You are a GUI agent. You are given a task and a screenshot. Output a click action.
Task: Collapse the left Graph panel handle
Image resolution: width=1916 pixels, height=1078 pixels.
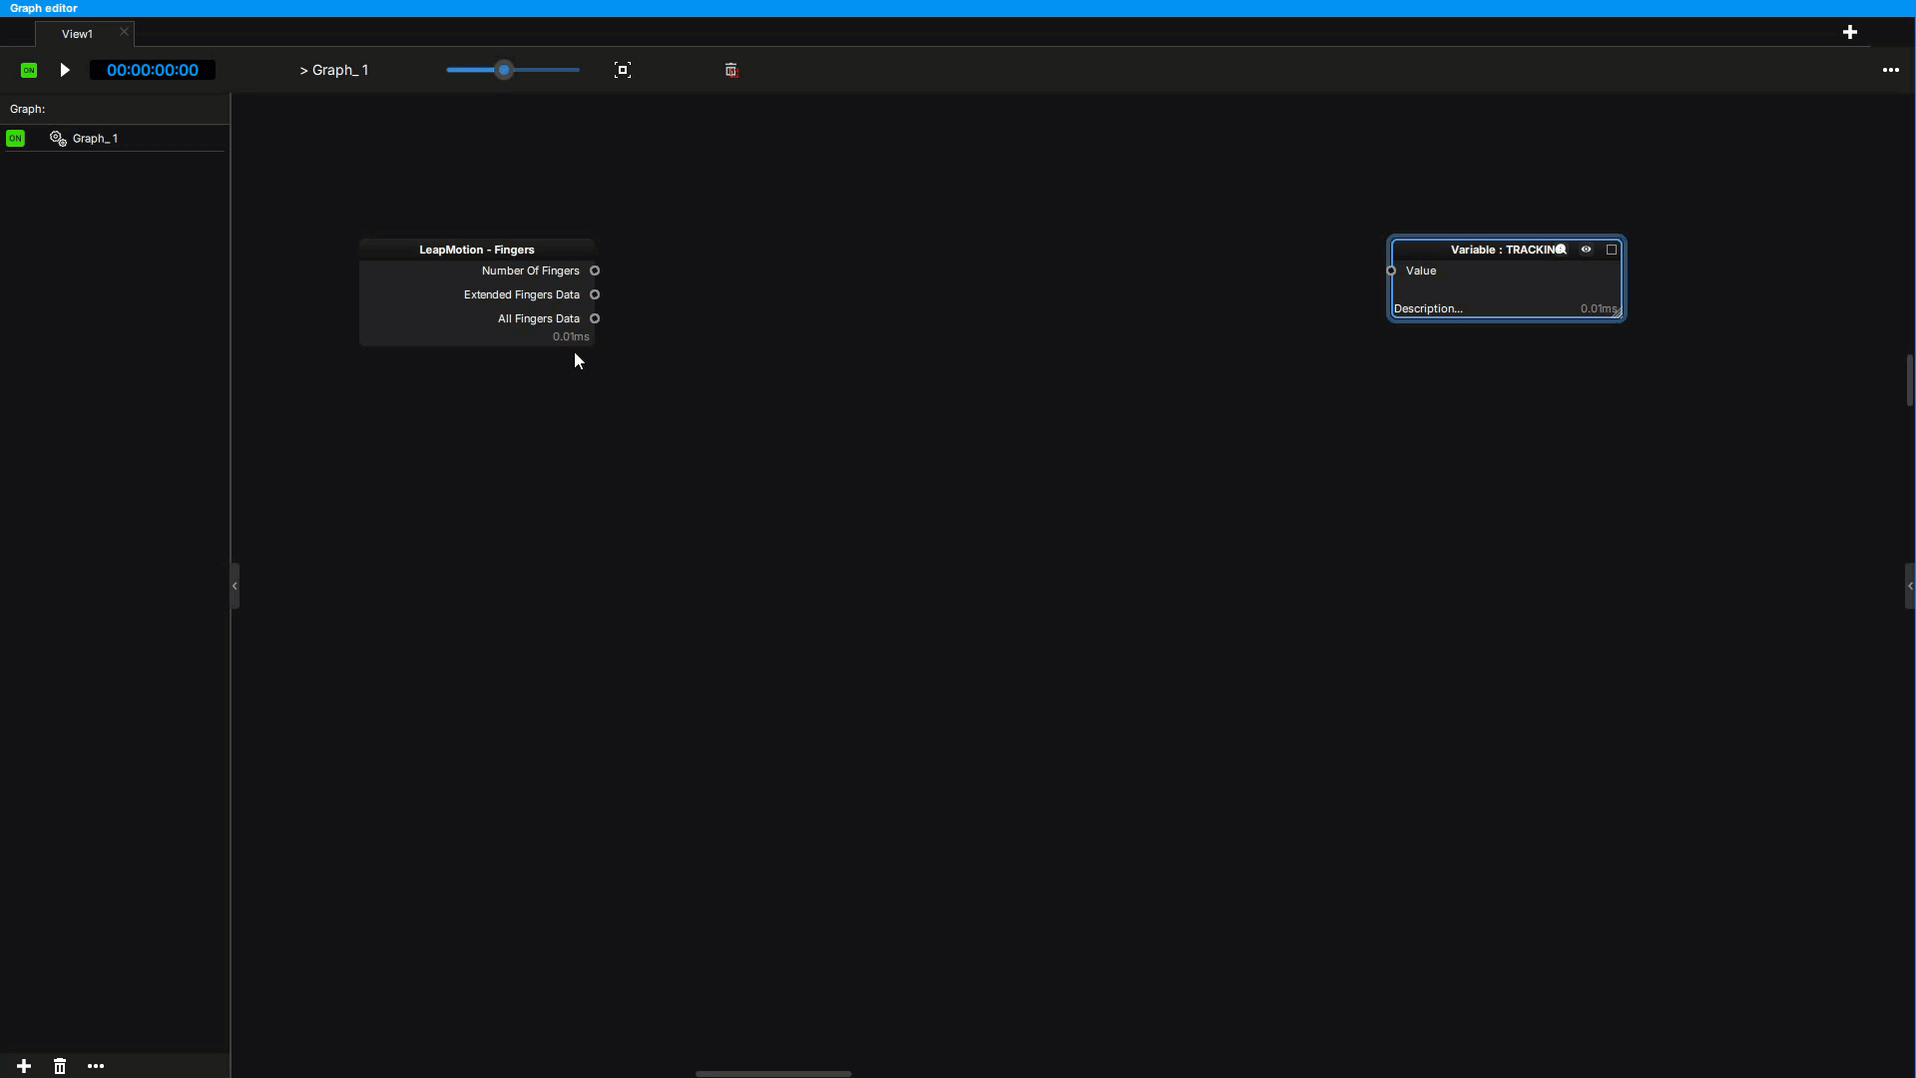click(x=235, y=586)
